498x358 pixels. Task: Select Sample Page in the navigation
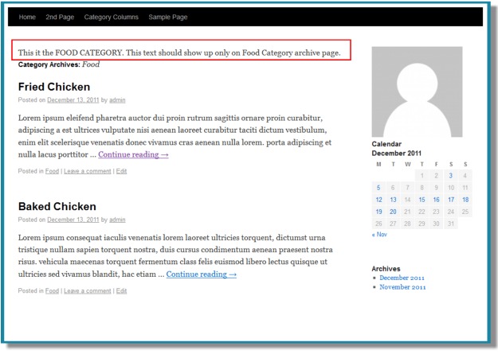point(167,18)
